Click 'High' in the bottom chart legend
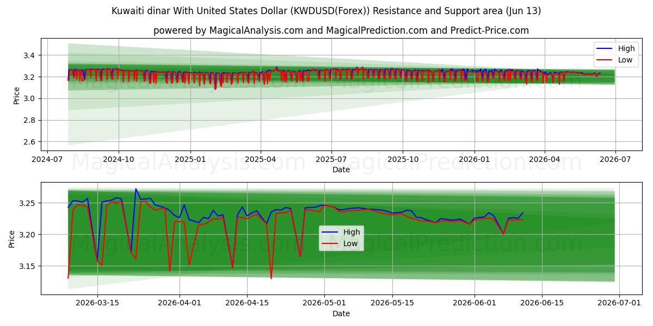Image resolution: width=653 pixels, height=326 pixels. 351,233
